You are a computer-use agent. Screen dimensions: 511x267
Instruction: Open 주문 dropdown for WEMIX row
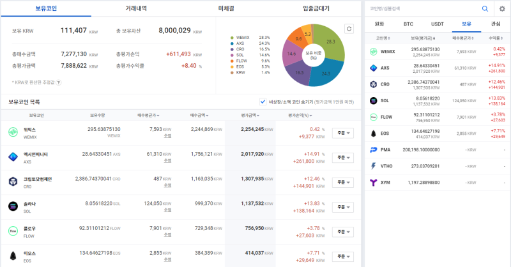[x=343, y=133]
